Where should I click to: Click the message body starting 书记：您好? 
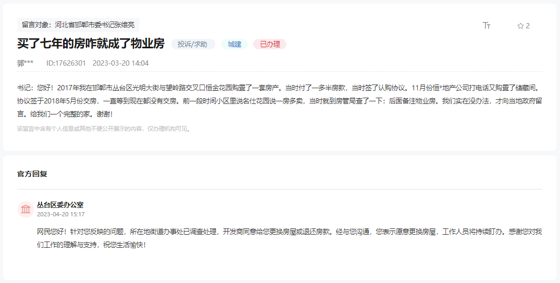click(x=279, y=101)
